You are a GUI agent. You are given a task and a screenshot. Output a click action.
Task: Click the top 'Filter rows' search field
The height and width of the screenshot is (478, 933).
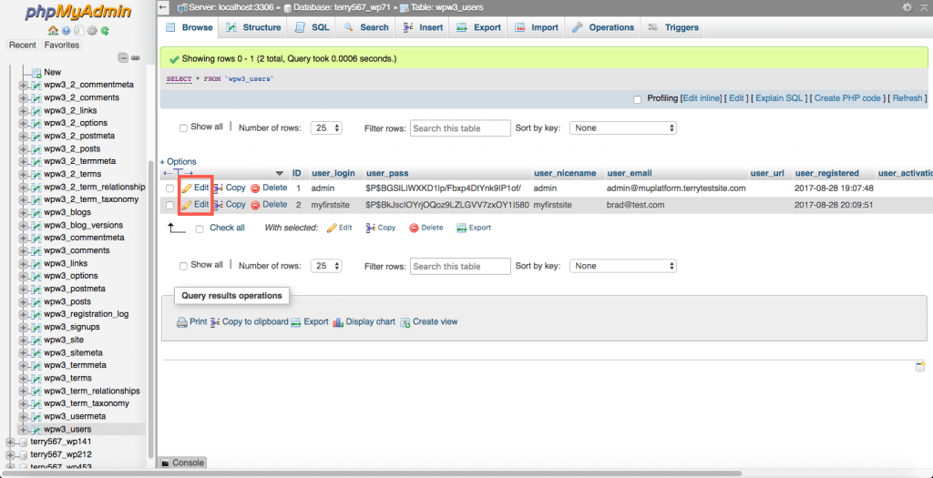tap(459, 128)
